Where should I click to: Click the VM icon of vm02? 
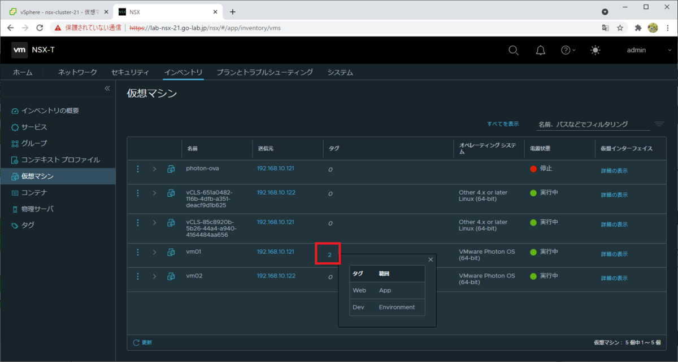tap(171, 276)
